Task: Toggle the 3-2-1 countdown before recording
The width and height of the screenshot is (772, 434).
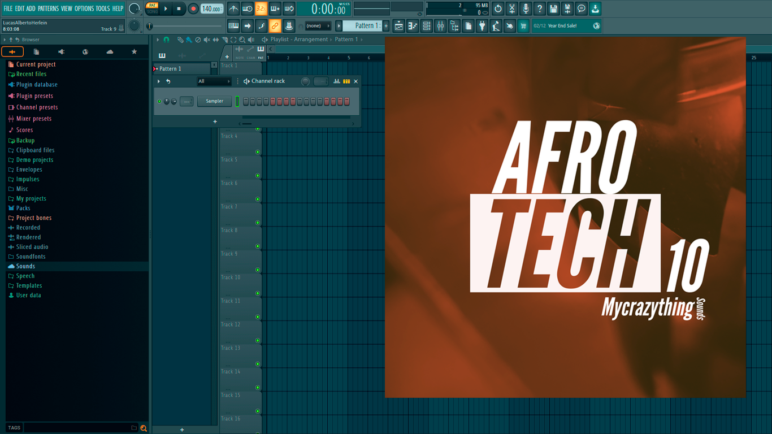Action: pyautogui.click(x=261, y=8)
